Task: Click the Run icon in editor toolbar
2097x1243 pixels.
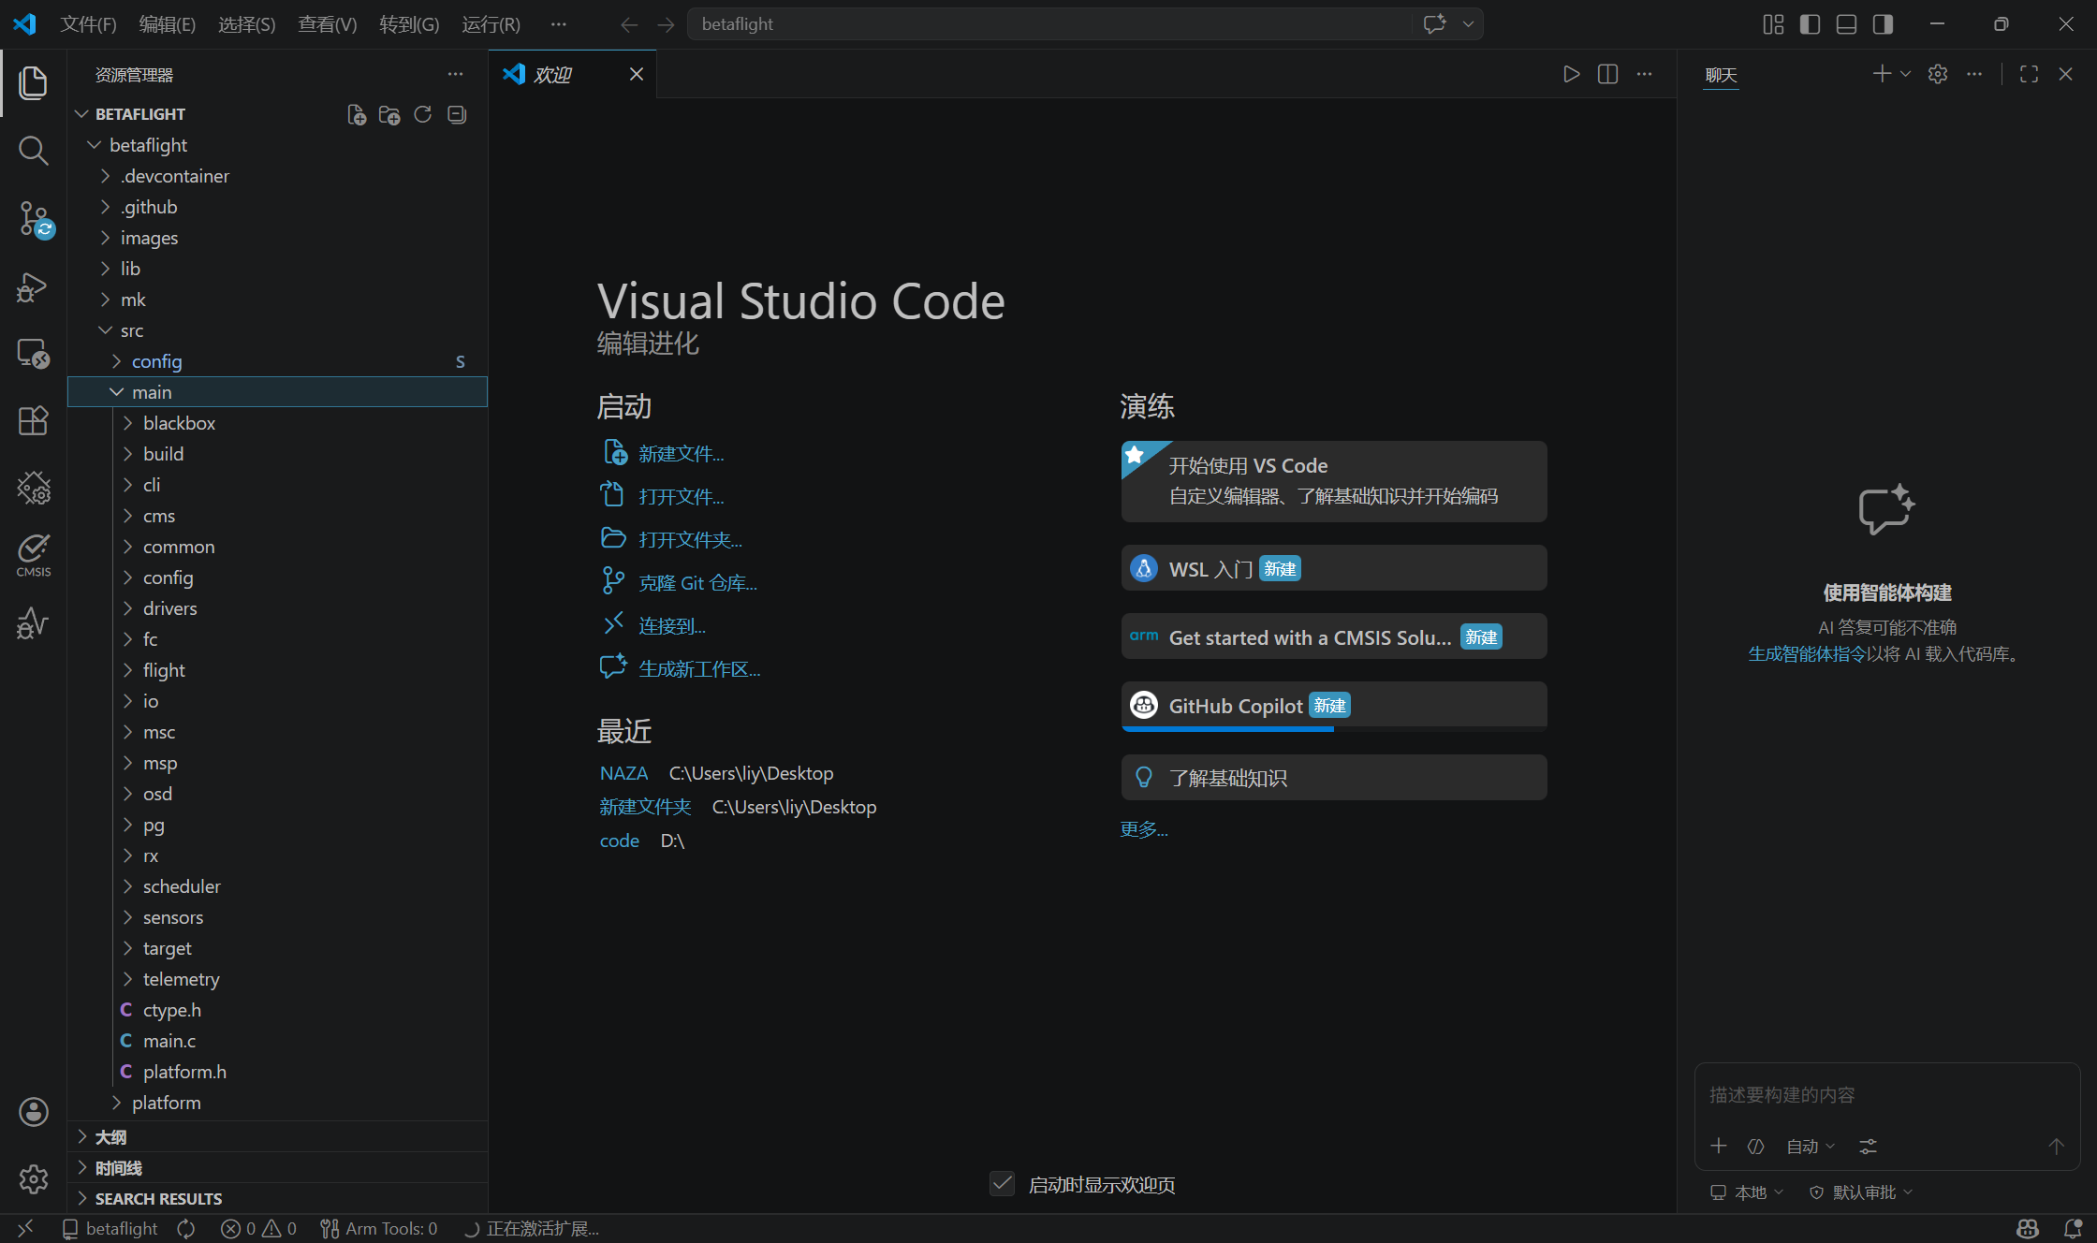Action: (1572, 74)
